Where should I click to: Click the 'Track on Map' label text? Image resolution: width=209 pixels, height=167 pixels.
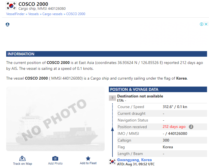22,164
